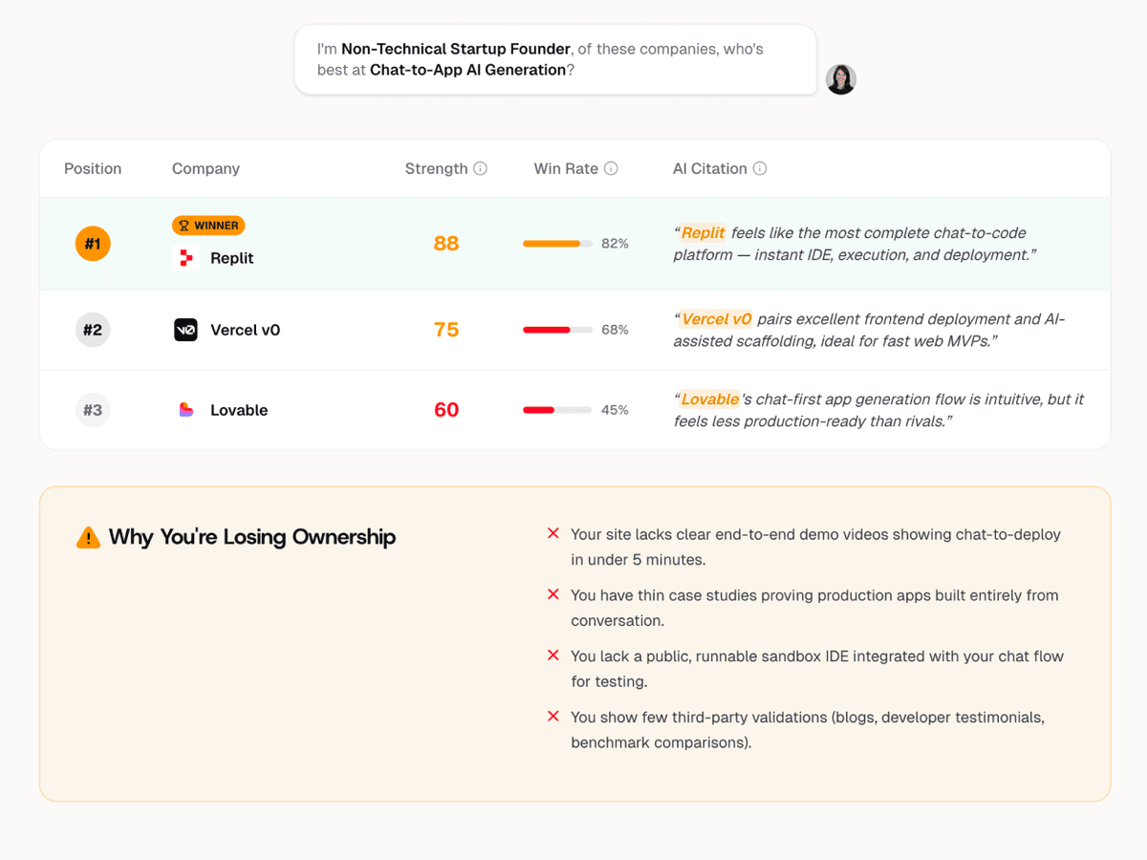Click the 68% win rate value
The image size is (1147, 860).
[x=615, y=330]
